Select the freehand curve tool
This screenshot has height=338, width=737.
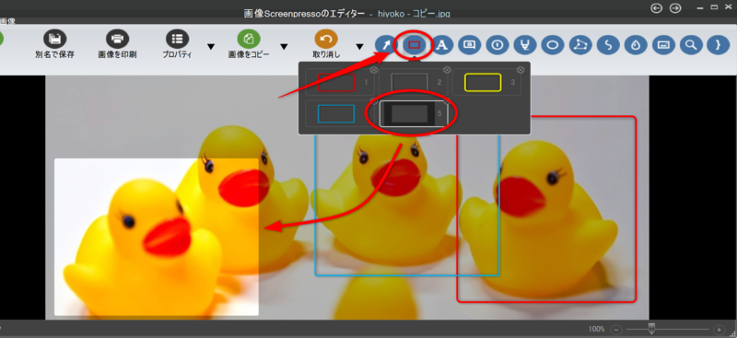608,44
